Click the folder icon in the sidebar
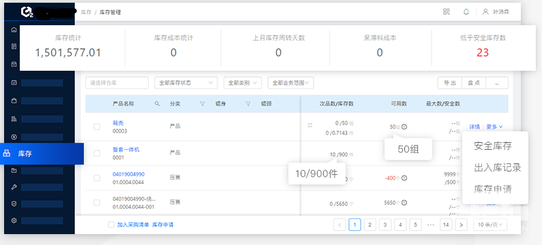This screenshot has width=542, height=245. (x=14, y=170)
